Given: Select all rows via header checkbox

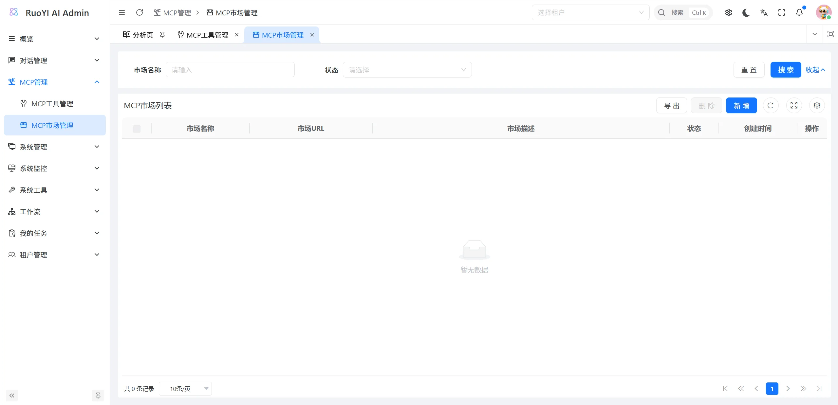Looking at the screenshot, I should click(137, 129).
